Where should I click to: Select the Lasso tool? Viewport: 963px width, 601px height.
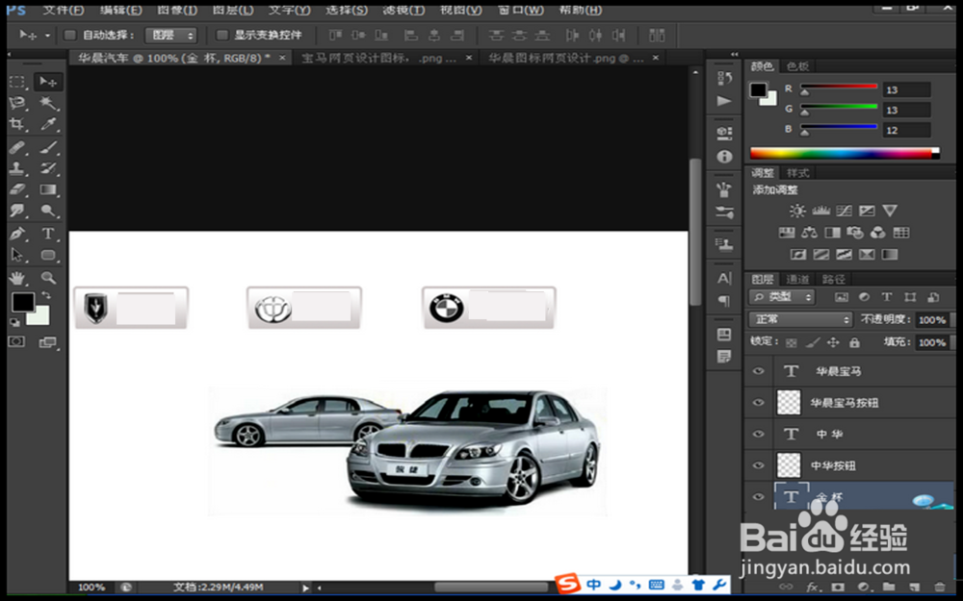coord(17,103)
